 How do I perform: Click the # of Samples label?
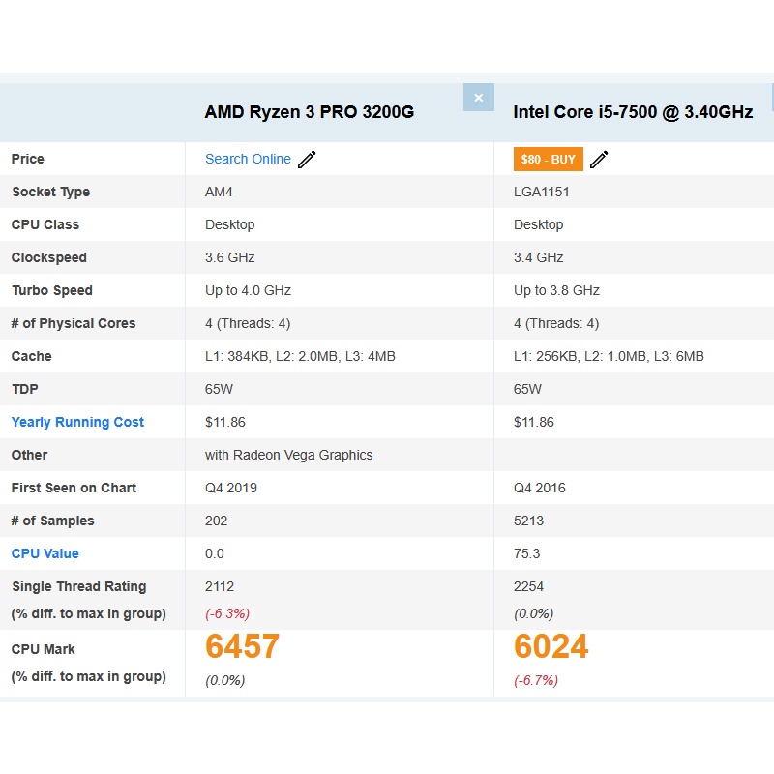pyautogui.click(x=52, y=521)
